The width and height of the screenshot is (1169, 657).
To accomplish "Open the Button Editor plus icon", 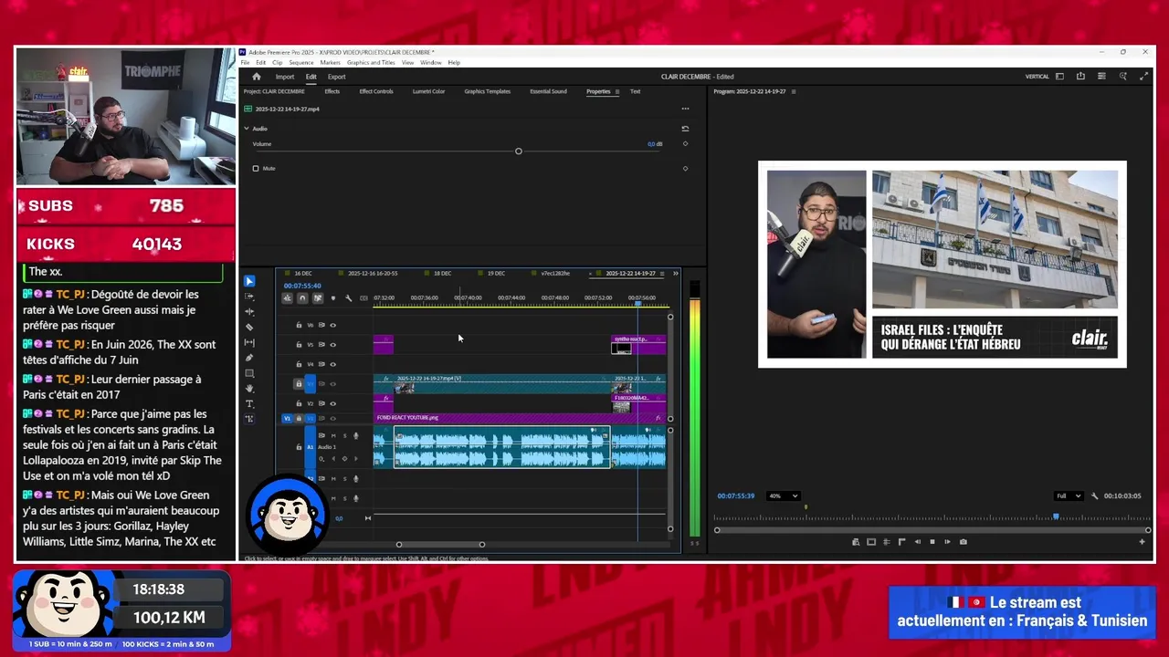I will 1142,542.
